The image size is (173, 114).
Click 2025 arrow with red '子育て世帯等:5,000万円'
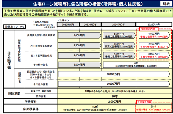click(154, 35)
